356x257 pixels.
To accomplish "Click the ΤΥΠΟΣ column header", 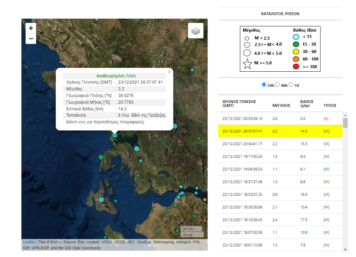I will click(x=329, y=105).
